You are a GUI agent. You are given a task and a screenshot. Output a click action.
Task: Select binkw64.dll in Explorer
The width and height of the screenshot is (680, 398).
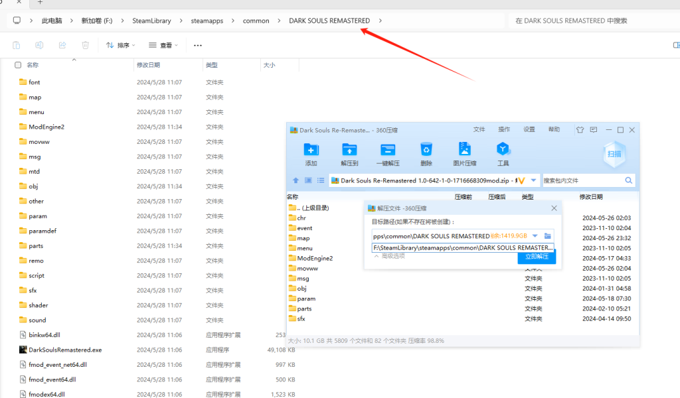[x=44, y=335]
